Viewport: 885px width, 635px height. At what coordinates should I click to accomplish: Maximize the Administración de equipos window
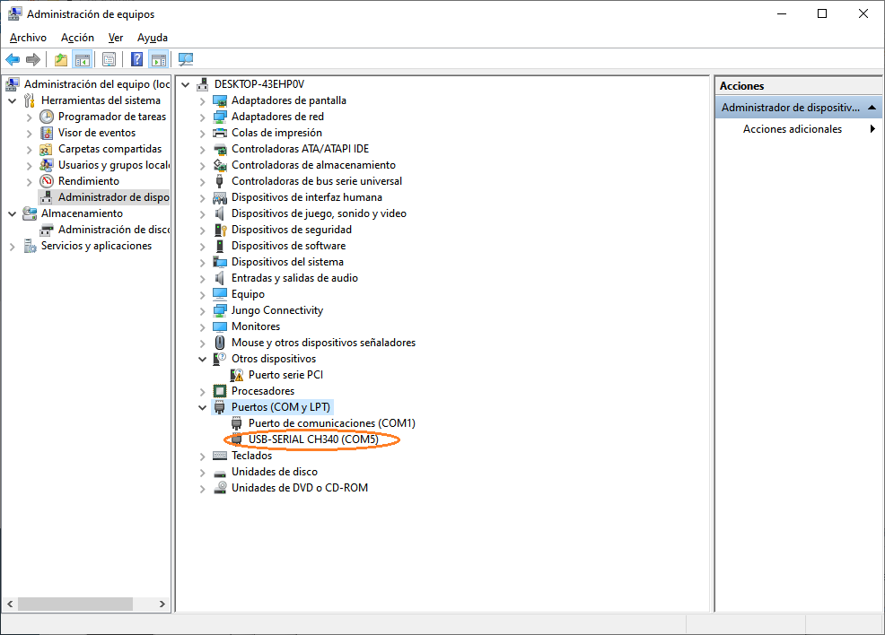tap(822, 13)
